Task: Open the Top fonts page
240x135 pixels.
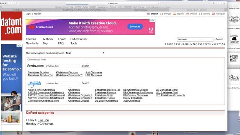Action: click(x=45, y=43)
